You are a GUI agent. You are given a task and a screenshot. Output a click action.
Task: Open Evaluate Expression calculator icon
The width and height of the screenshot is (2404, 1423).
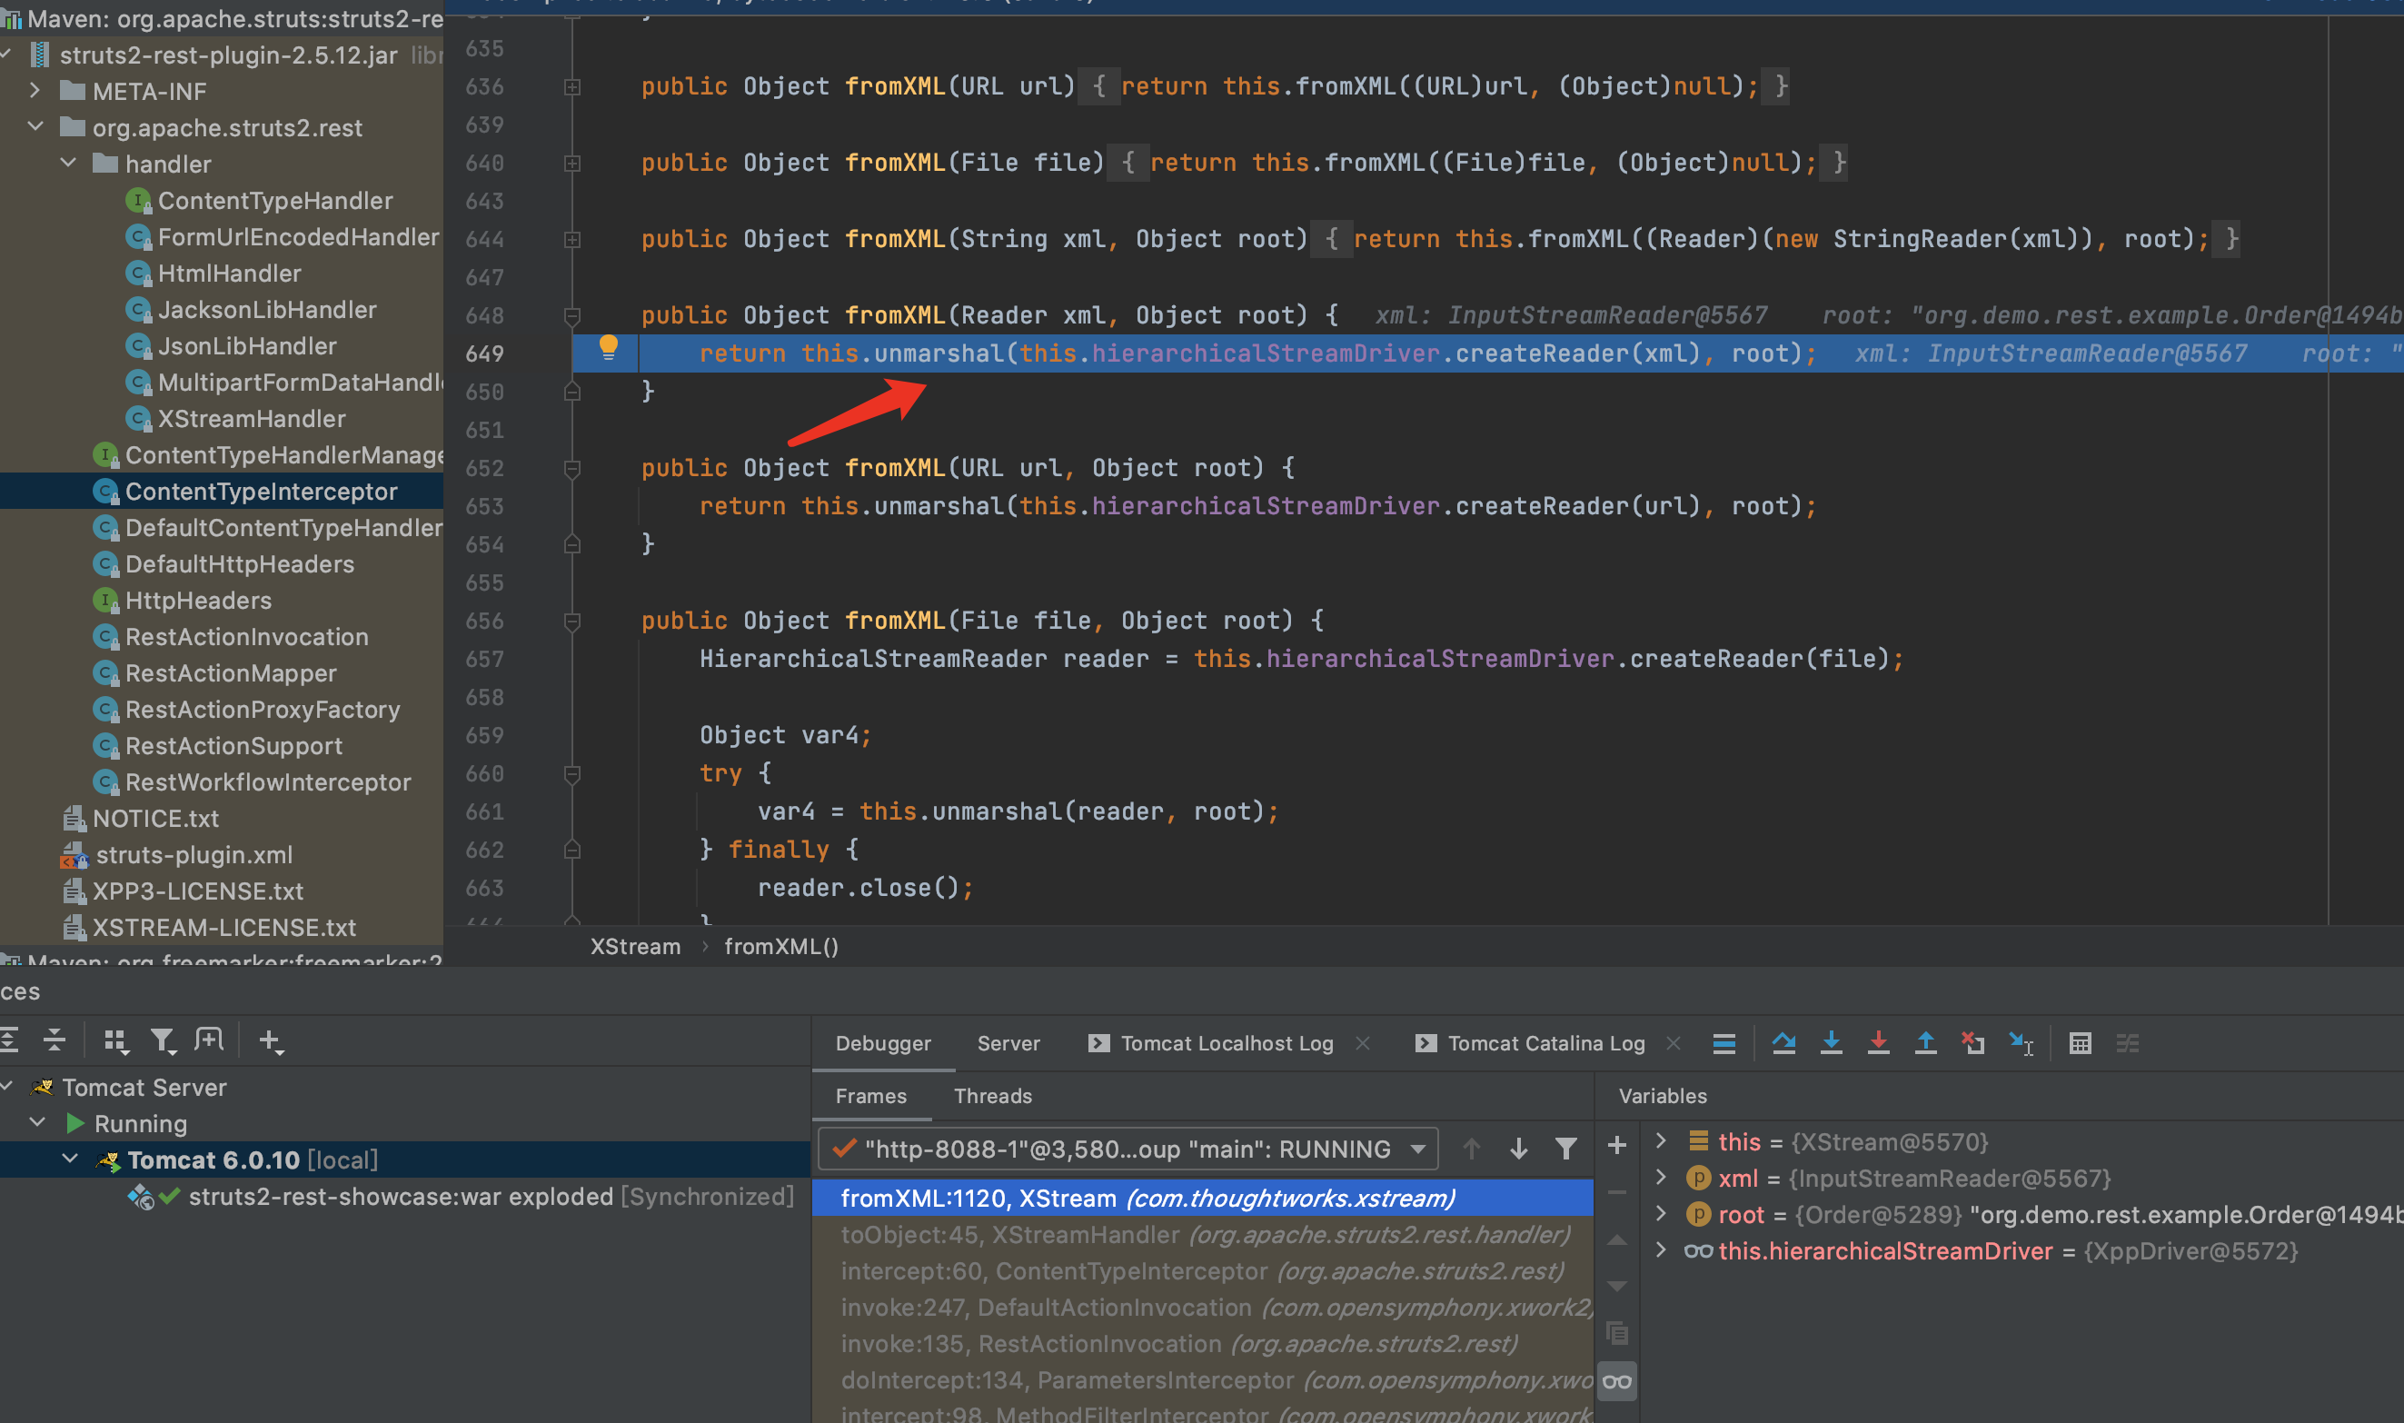click(2080, 1043)
